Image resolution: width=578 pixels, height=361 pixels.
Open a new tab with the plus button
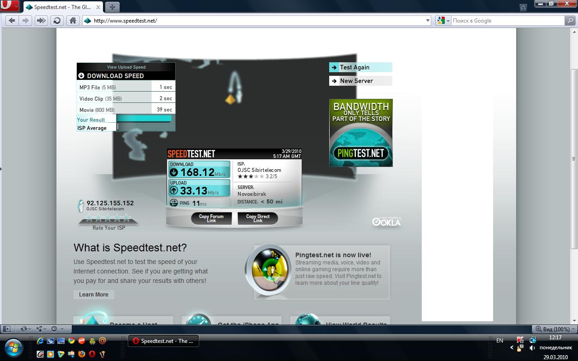point(112,7)
